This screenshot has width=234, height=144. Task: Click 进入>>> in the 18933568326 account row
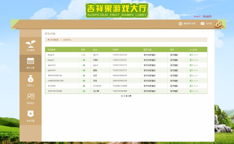[x=193, y=76]
